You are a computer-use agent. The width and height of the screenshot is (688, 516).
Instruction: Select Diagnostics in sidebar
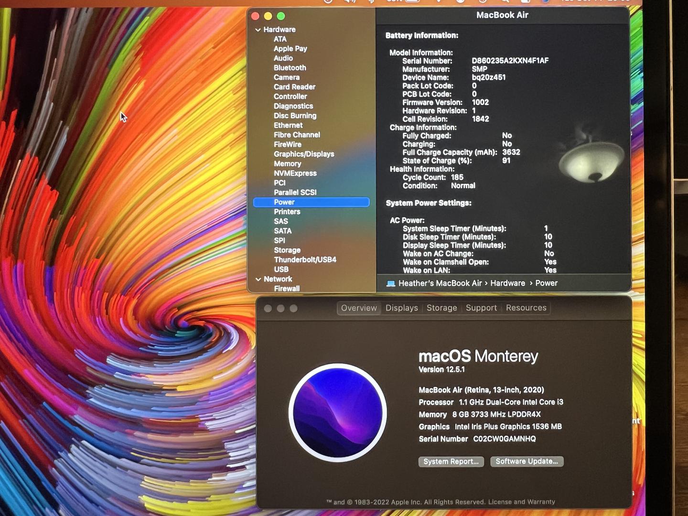click(293, 106)
